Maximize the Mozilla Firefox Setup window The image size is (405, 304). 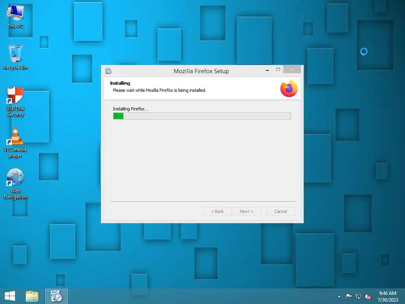click(278, 70)
